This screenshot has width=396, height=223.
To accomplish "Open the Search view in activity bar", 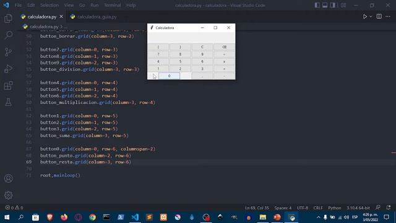I will [8, 35].
